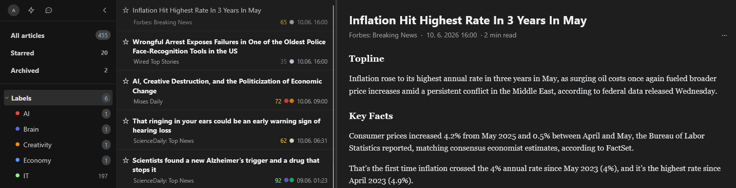Image resolution: width=736 pixels, height=188 pixels.
Task: Toggle star on AI, Creative Destruction article
Action: click(x=126, y=81)
